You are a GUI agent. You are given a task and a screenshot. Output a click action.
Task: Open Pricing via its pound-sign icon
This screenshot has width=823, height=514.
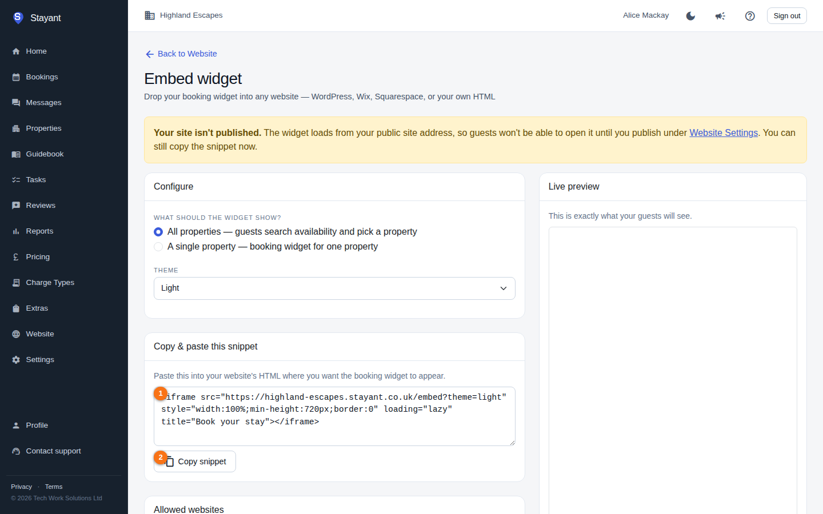click(x=16, y=257)
